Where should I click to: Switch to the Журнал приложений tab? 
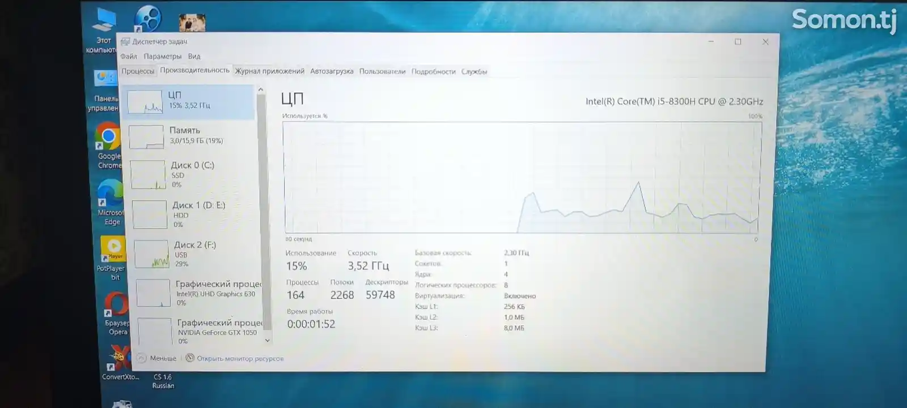pyautogui.click(x=270, y=71)
